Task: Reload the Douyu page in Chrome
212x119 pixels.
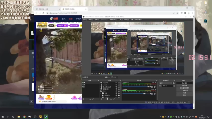Action: [43, 13]
